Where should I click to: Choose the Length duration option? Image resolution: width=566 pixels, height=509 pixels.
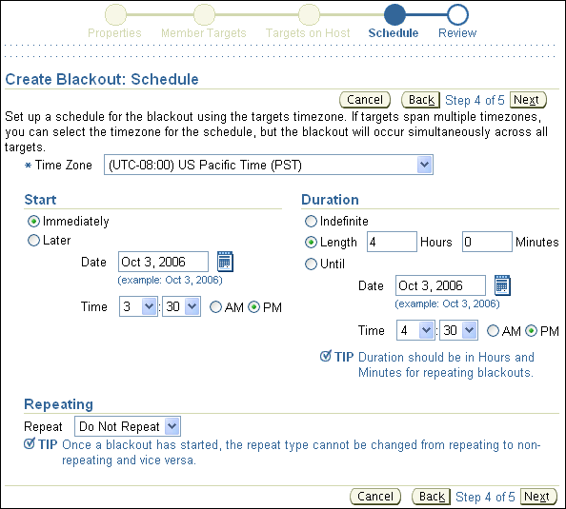[311, 243]
